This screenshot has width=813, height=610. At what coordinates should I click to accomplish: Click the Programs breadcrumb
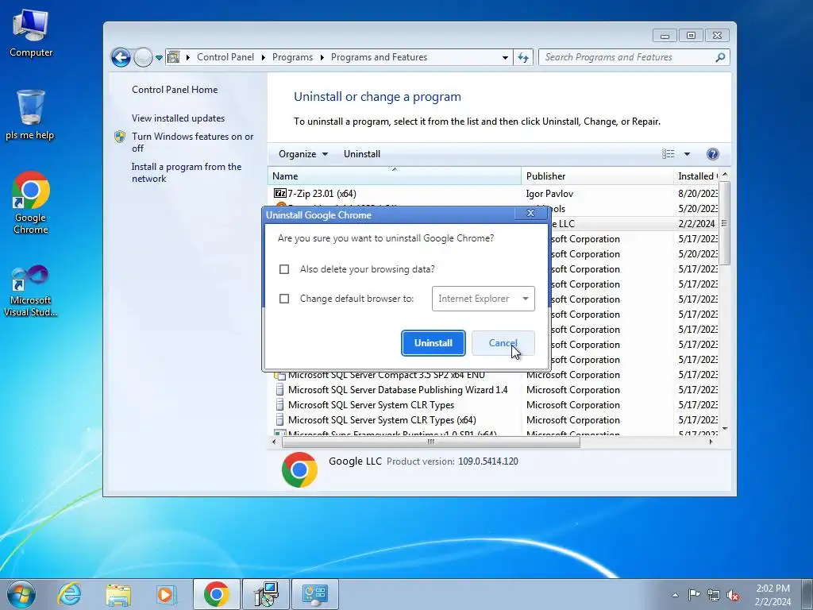pyautogui.click(x=292, y=57)
